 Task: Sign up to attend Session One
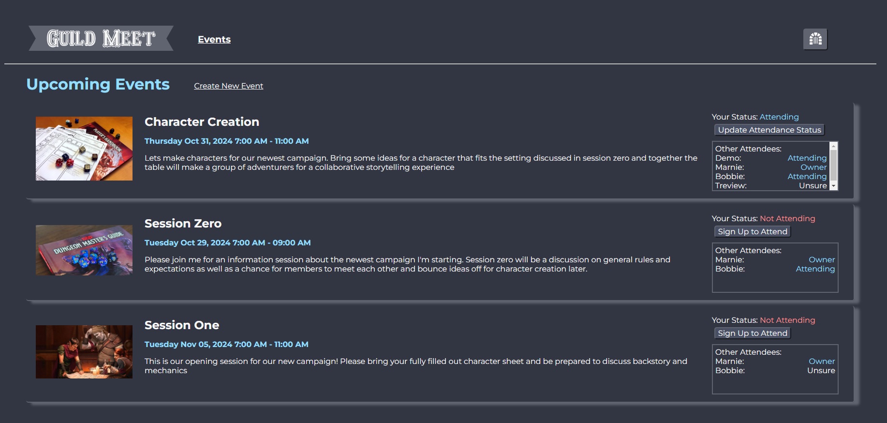752,333
